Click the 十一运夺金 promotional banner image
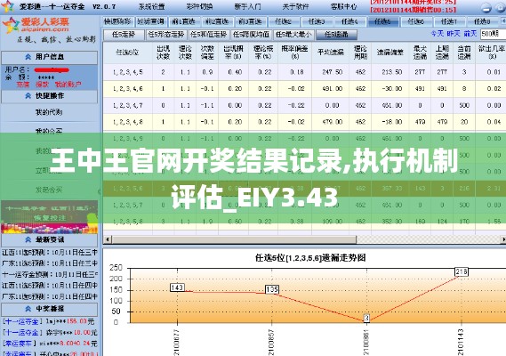The height and width of the screenshot is (356, 506). tap(50, 217)
